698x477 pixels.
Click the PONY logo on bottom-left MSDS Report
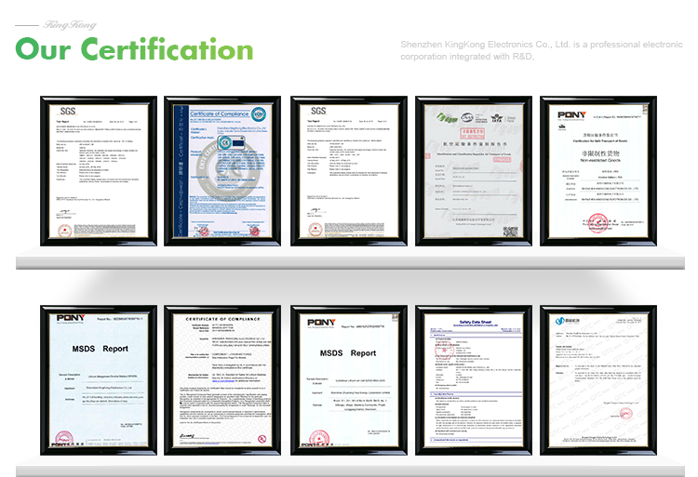(71, 317)
